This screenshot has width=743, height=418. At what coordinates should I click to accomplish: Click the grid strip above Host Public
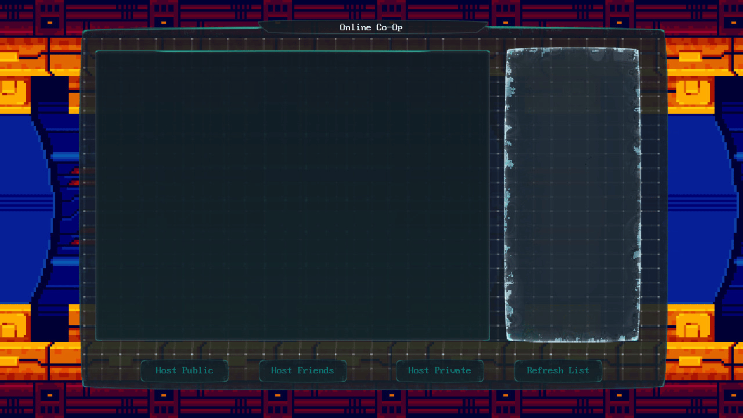[x=184, y=350]
